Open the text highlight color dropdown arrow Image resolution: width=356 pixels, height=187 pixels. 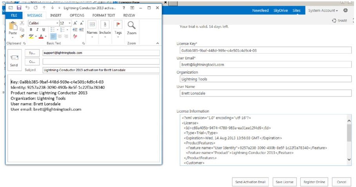click(36, 36)
